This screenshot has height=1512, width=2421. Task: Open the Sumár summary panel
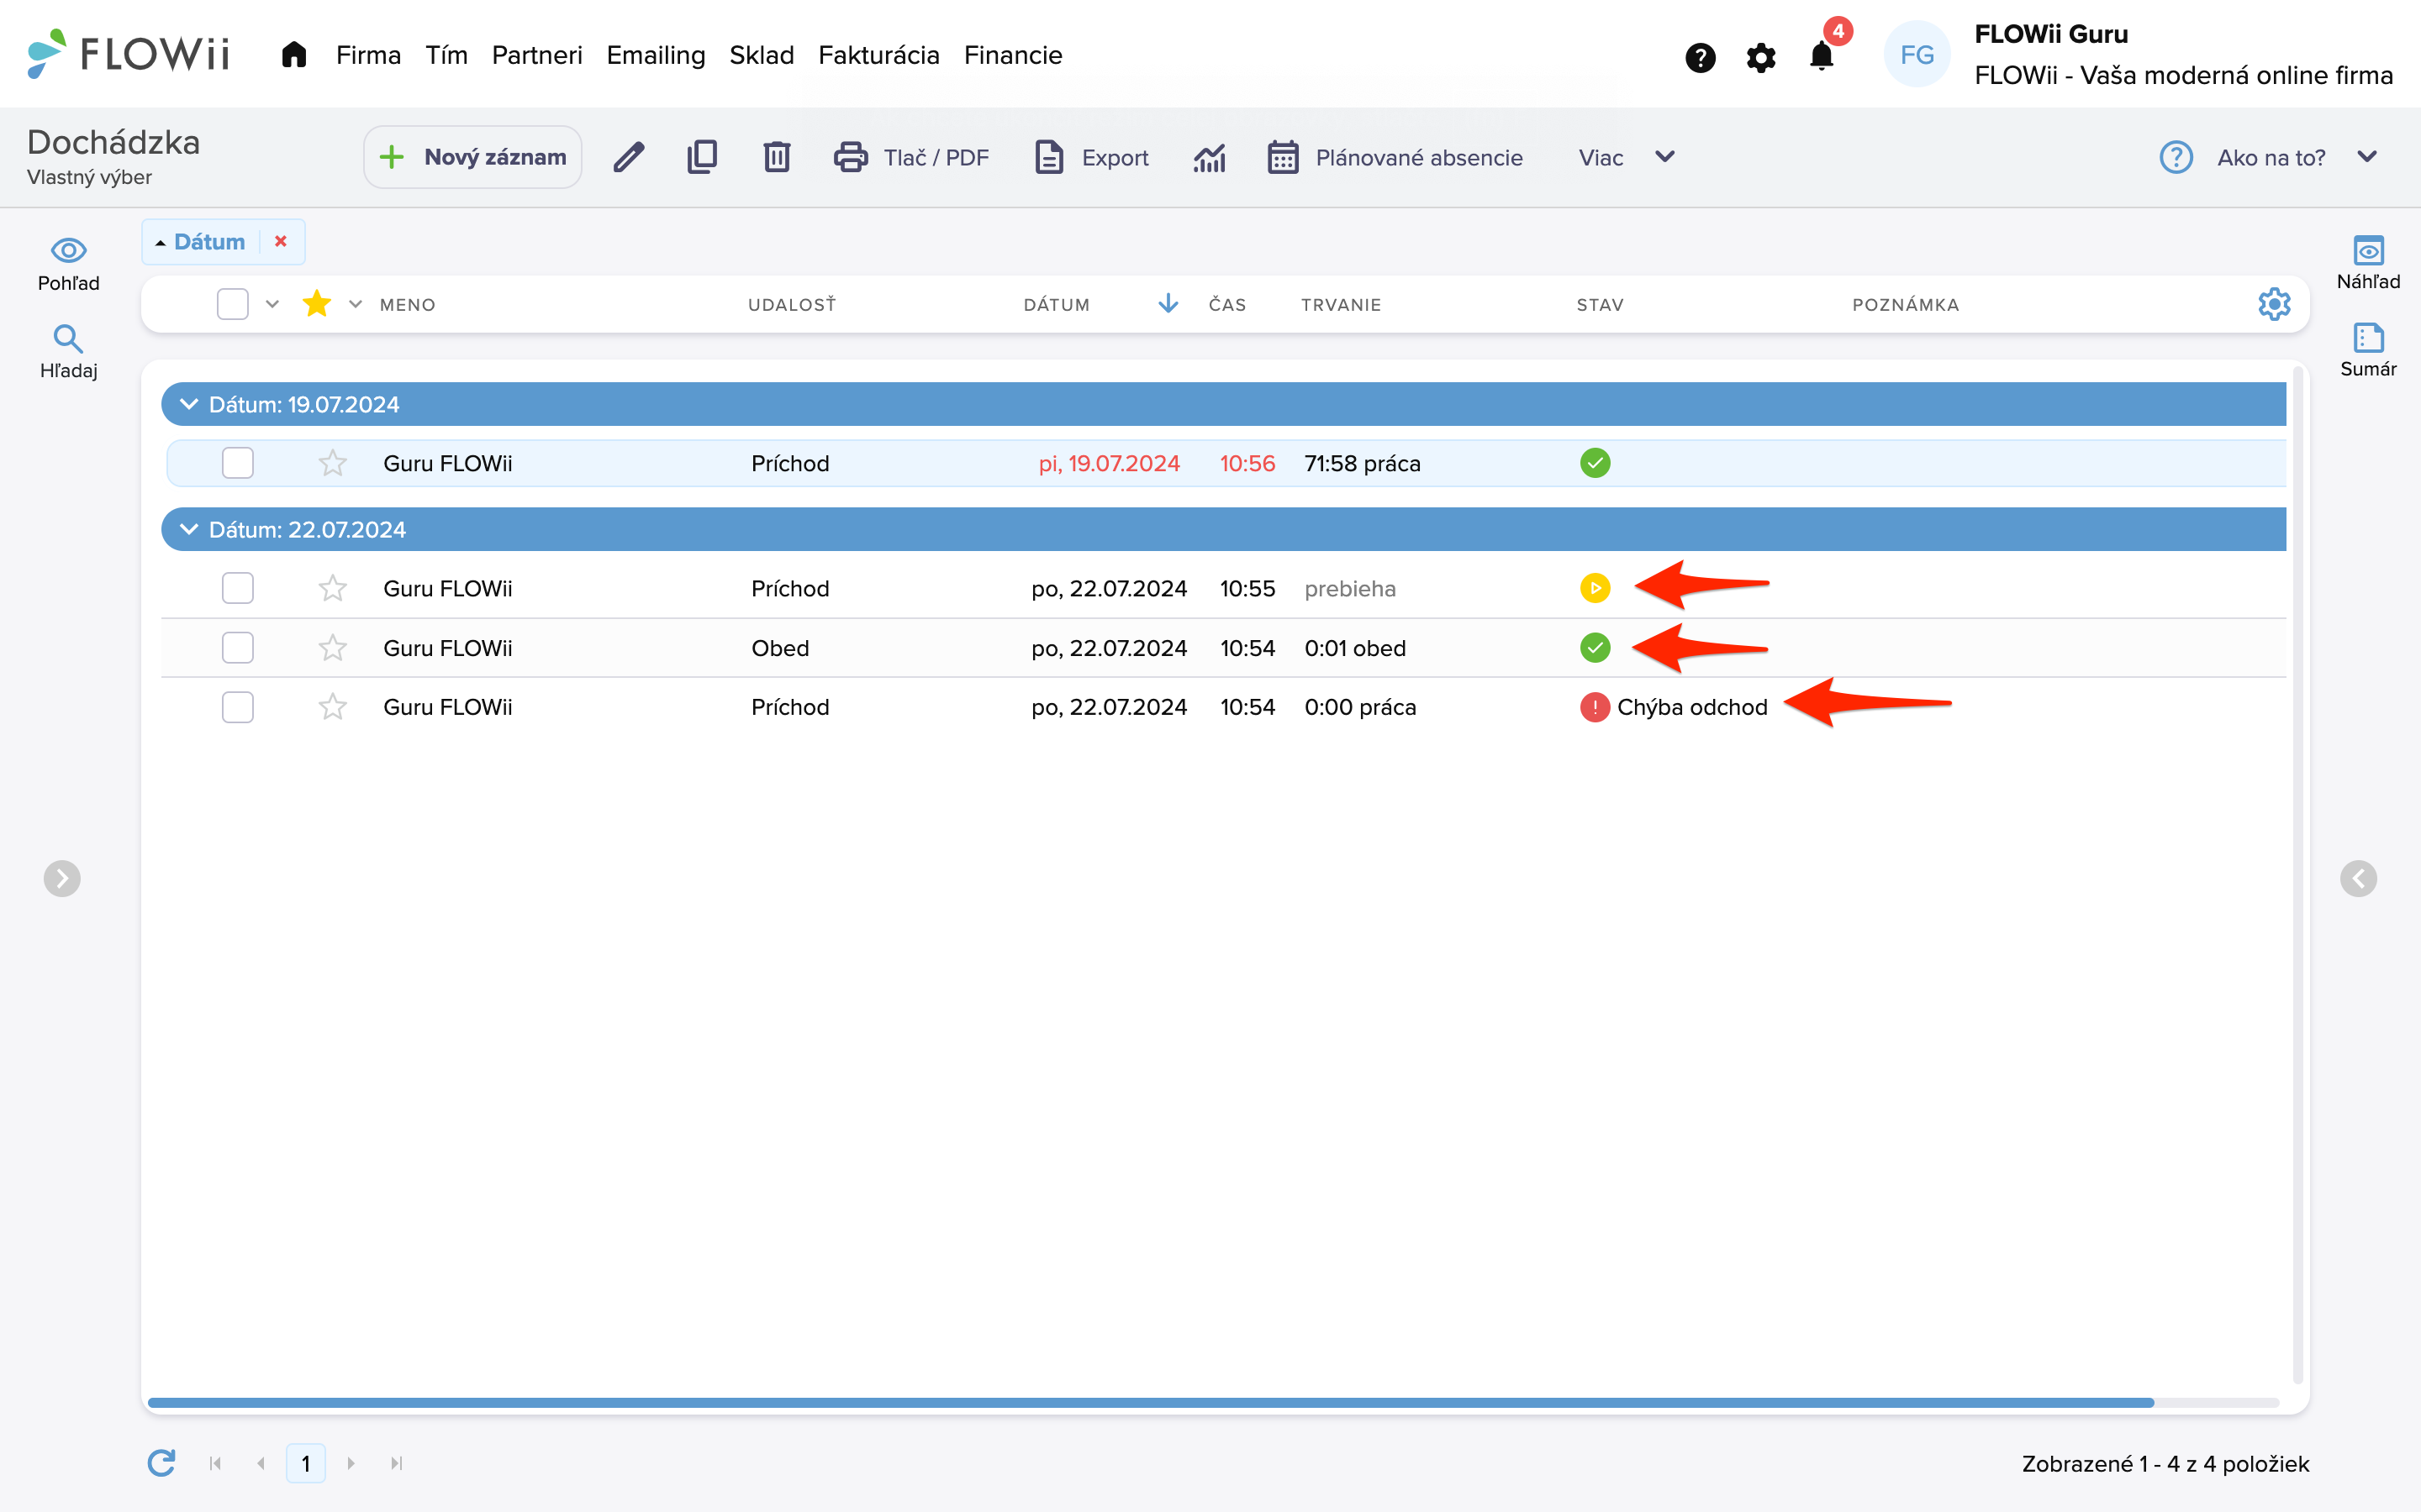click(2368, 350)
